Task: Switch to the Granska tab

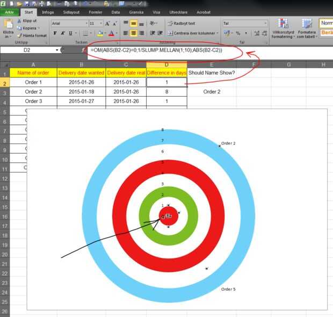Action: (136, 12)
